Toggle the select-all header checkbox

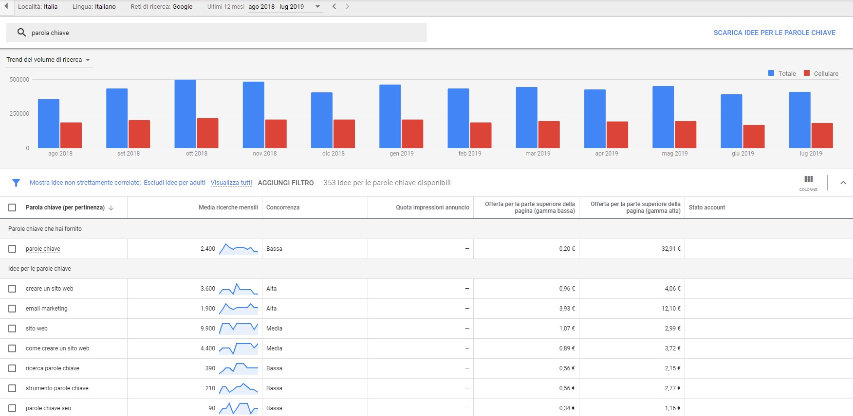[12, 208]
